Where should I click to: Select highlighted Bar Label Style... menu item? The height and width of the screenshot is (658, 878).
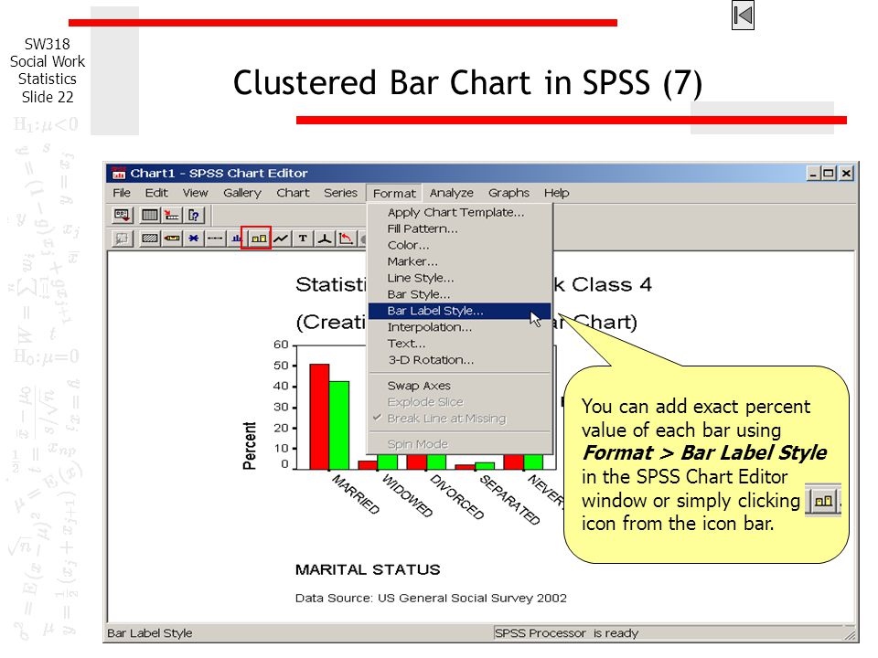click(x=460, y=311)
